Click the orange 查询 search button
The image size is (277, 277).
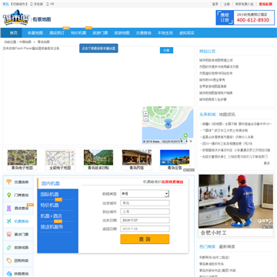click(145, 239)
